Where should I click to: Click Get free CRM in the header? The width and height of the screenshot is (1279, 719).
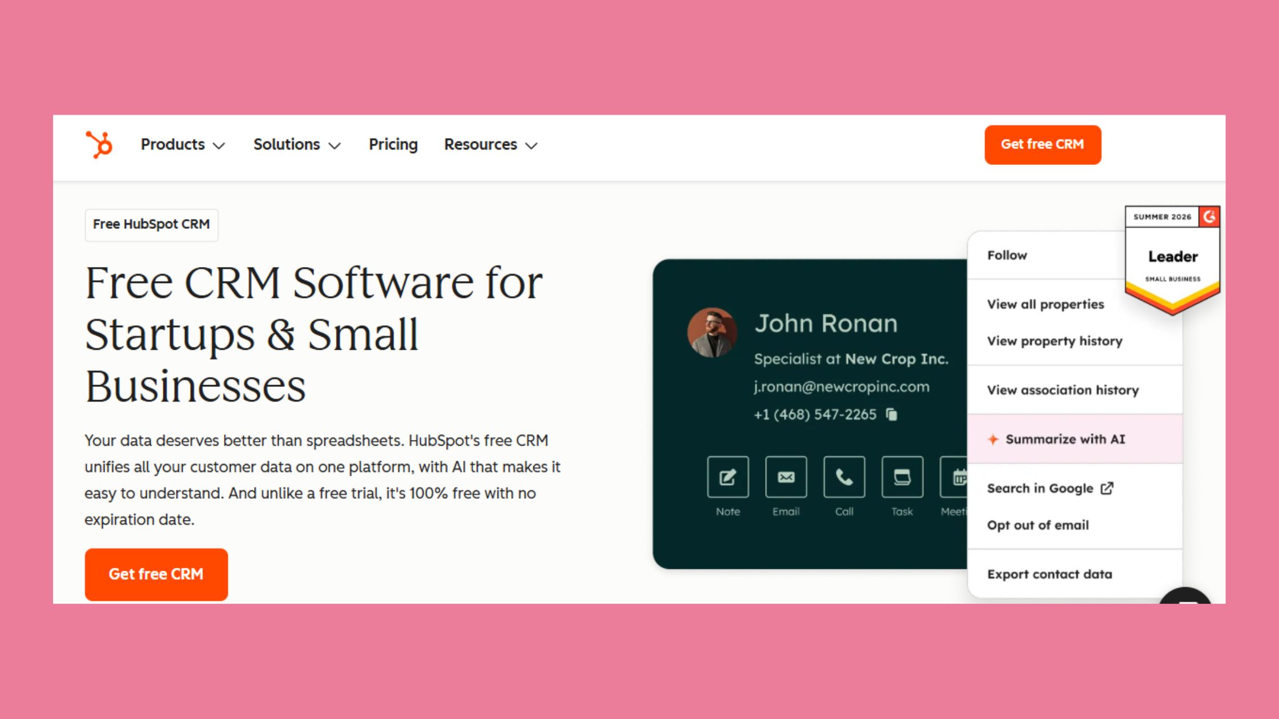click(1043, 145)
